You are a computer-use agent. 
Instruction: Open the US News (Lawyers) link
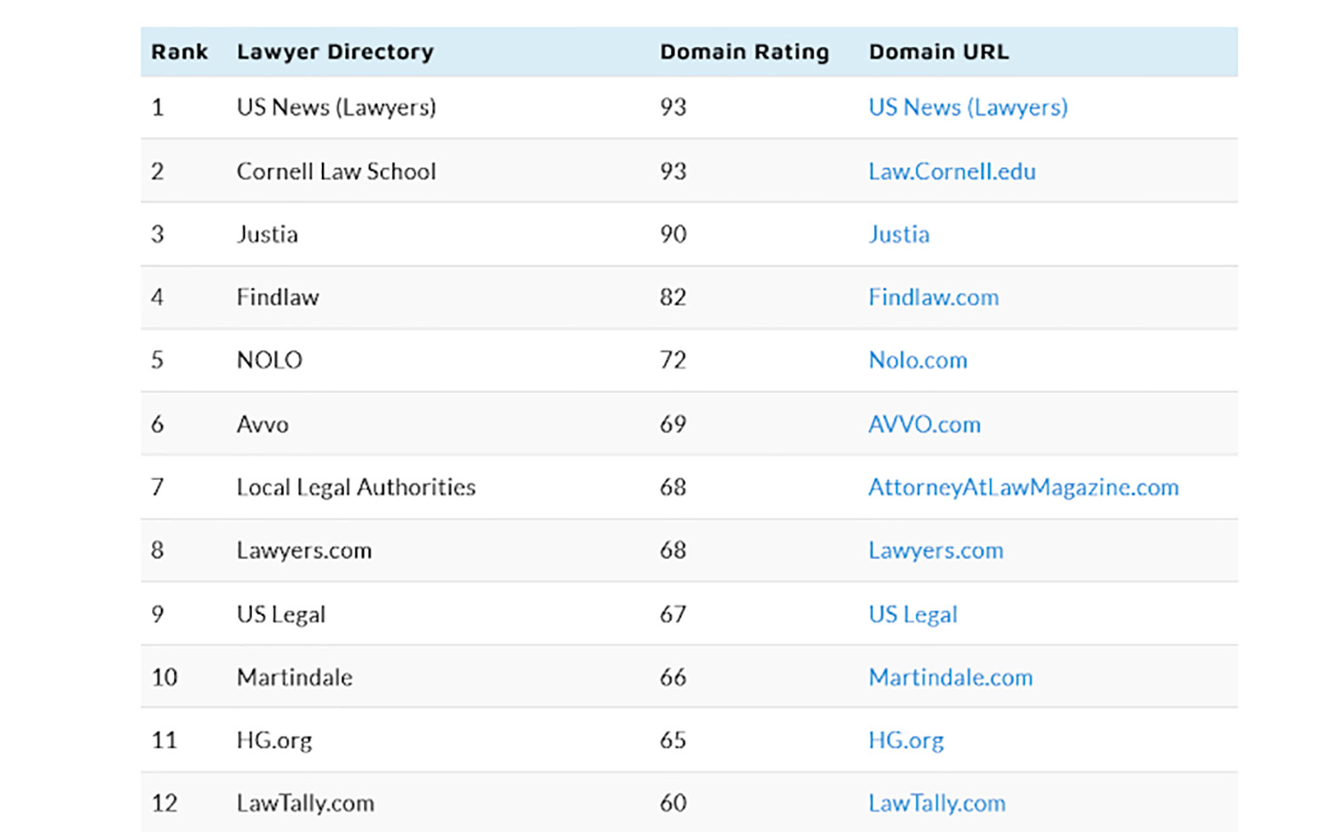coord(968,108)
